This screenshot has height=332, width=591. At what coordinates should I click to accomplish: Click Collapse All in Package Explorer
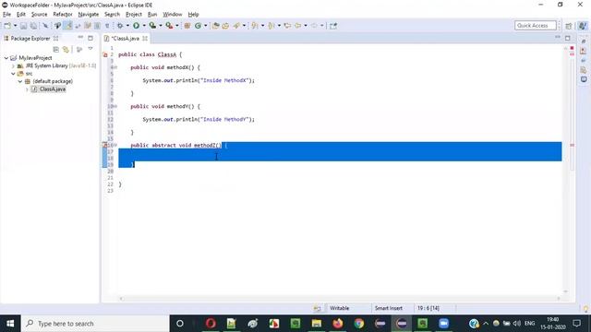(x=55, y=49)
